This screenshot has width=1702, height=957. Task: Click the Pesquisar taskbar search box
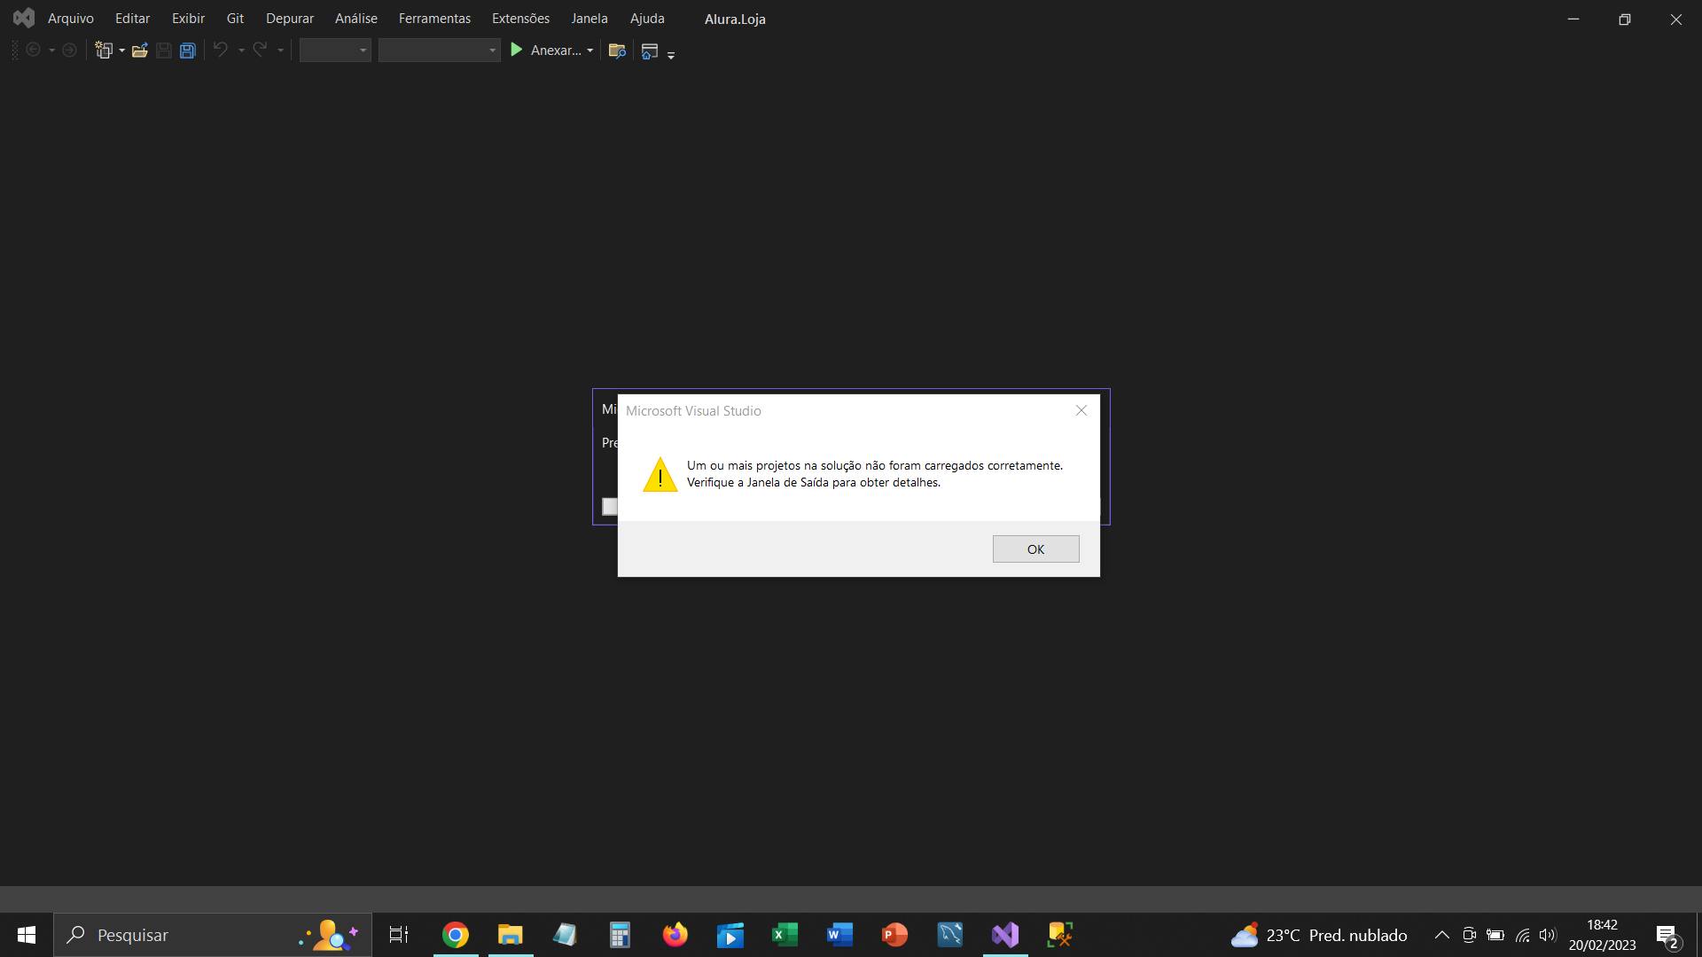click(x=213, y=935)
